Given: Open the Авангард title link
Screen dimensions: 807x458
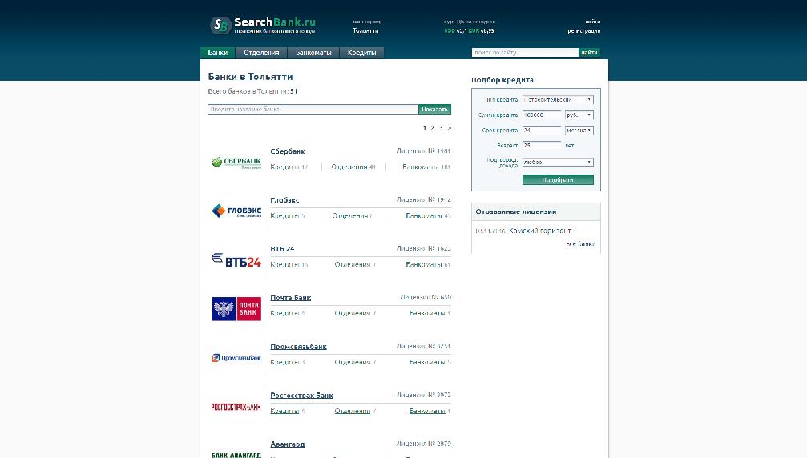Looking at the screenshot, I should (x=288, y=444).
